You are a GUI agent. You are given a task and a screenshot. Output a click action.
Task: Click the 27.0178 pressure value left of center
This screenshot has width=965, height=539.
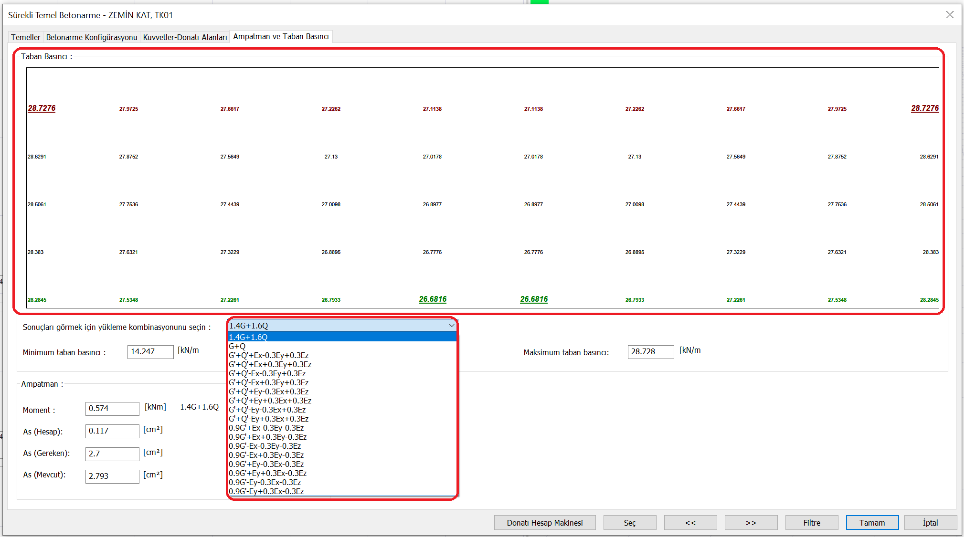pos(432,157)
